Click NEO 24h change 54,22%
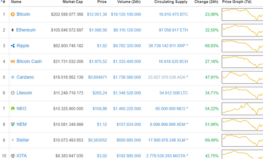This screenshot has height=159, width=263. [212, 109]
